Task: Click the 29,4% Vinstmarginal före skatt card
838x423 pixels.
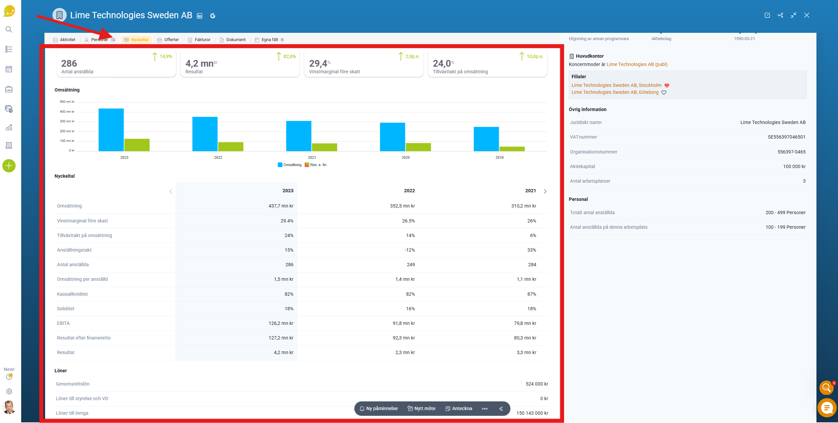Action: (x=364, y=64)
